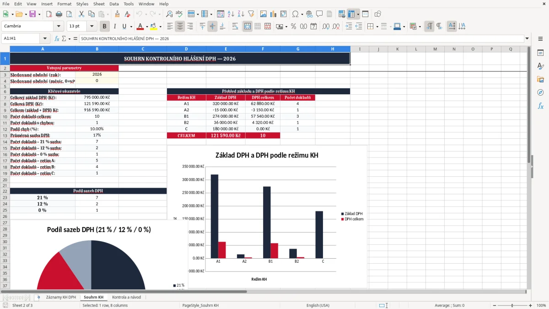The height and width of the screenshot is (309, 549).
Task: Sort ascending
Action: click(x=231, y=14)
